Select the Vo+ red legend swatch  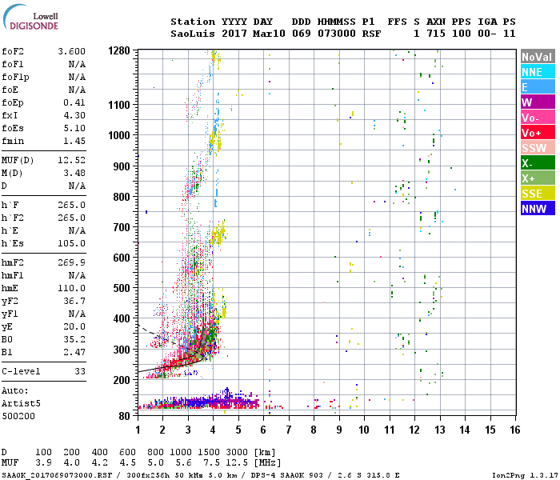pos(538,133)
